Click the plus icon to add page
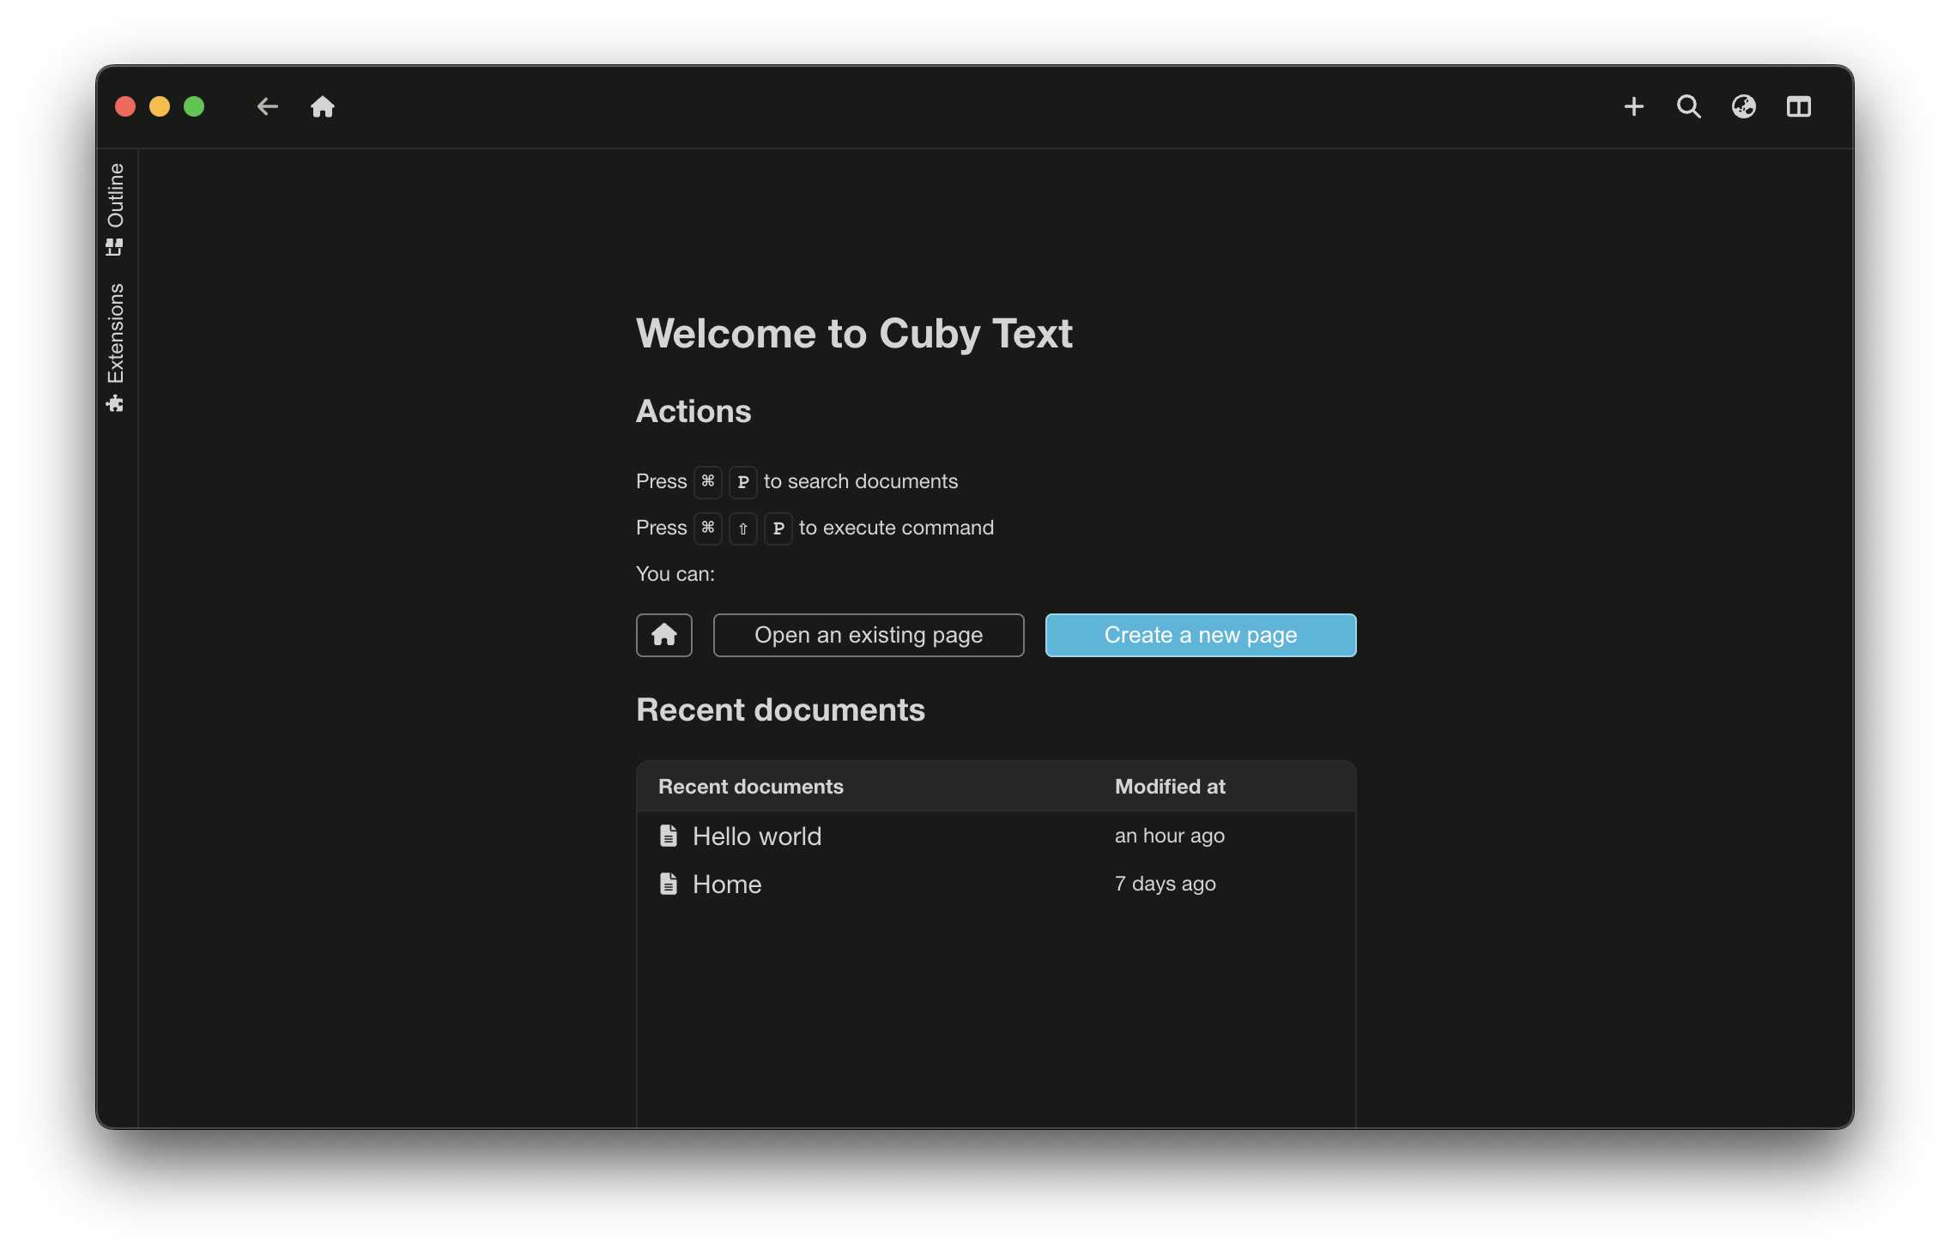 click(x=1634, y=106)
